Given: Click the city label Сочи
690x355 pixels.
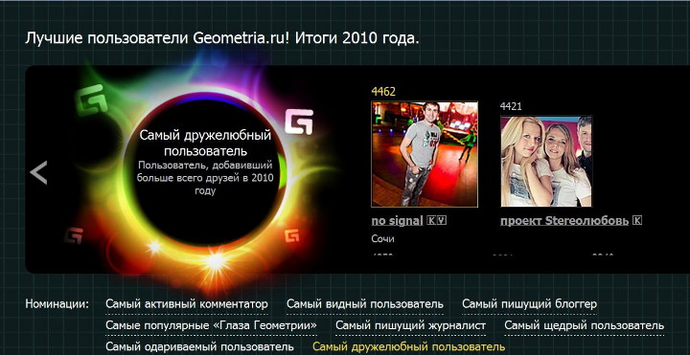Looking at the screenshot, I should tap(382, 239).
